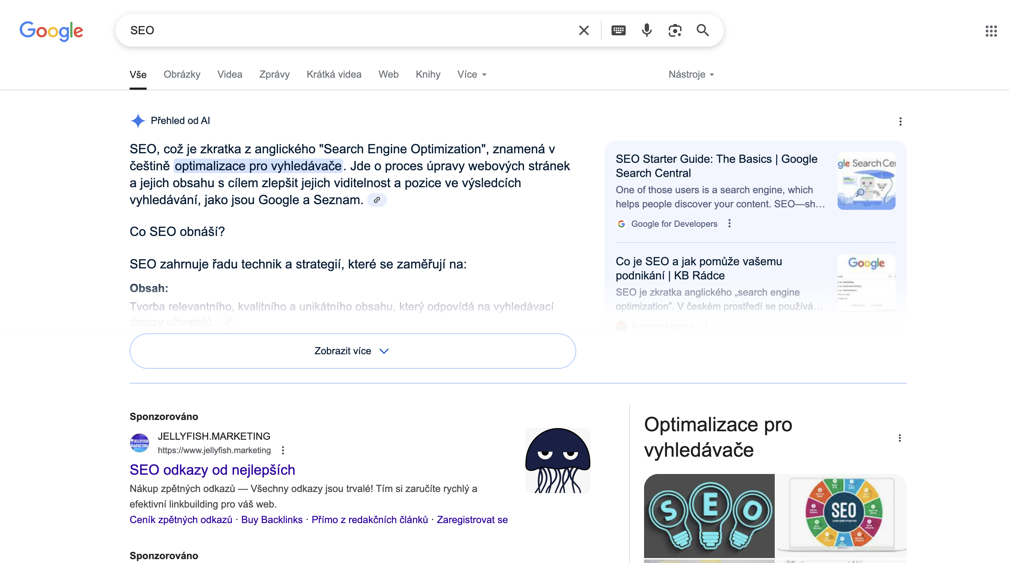Click the jellyfish mascot ad image

pyautogui.click(x=557, y=461)
